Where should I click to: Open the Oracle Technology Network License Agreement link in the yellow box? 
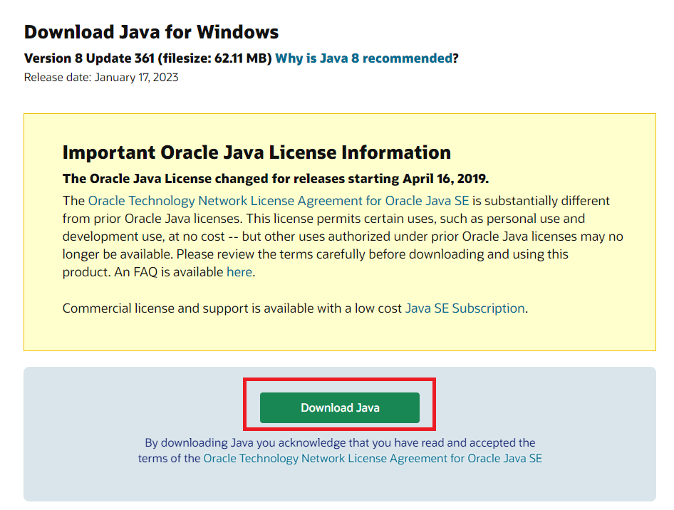[x=279, y=201]
